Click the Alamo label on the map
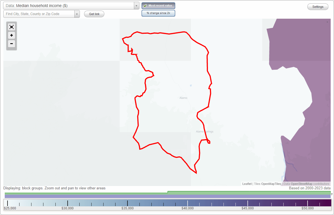334x215 pixels. (x=183, y=98)
